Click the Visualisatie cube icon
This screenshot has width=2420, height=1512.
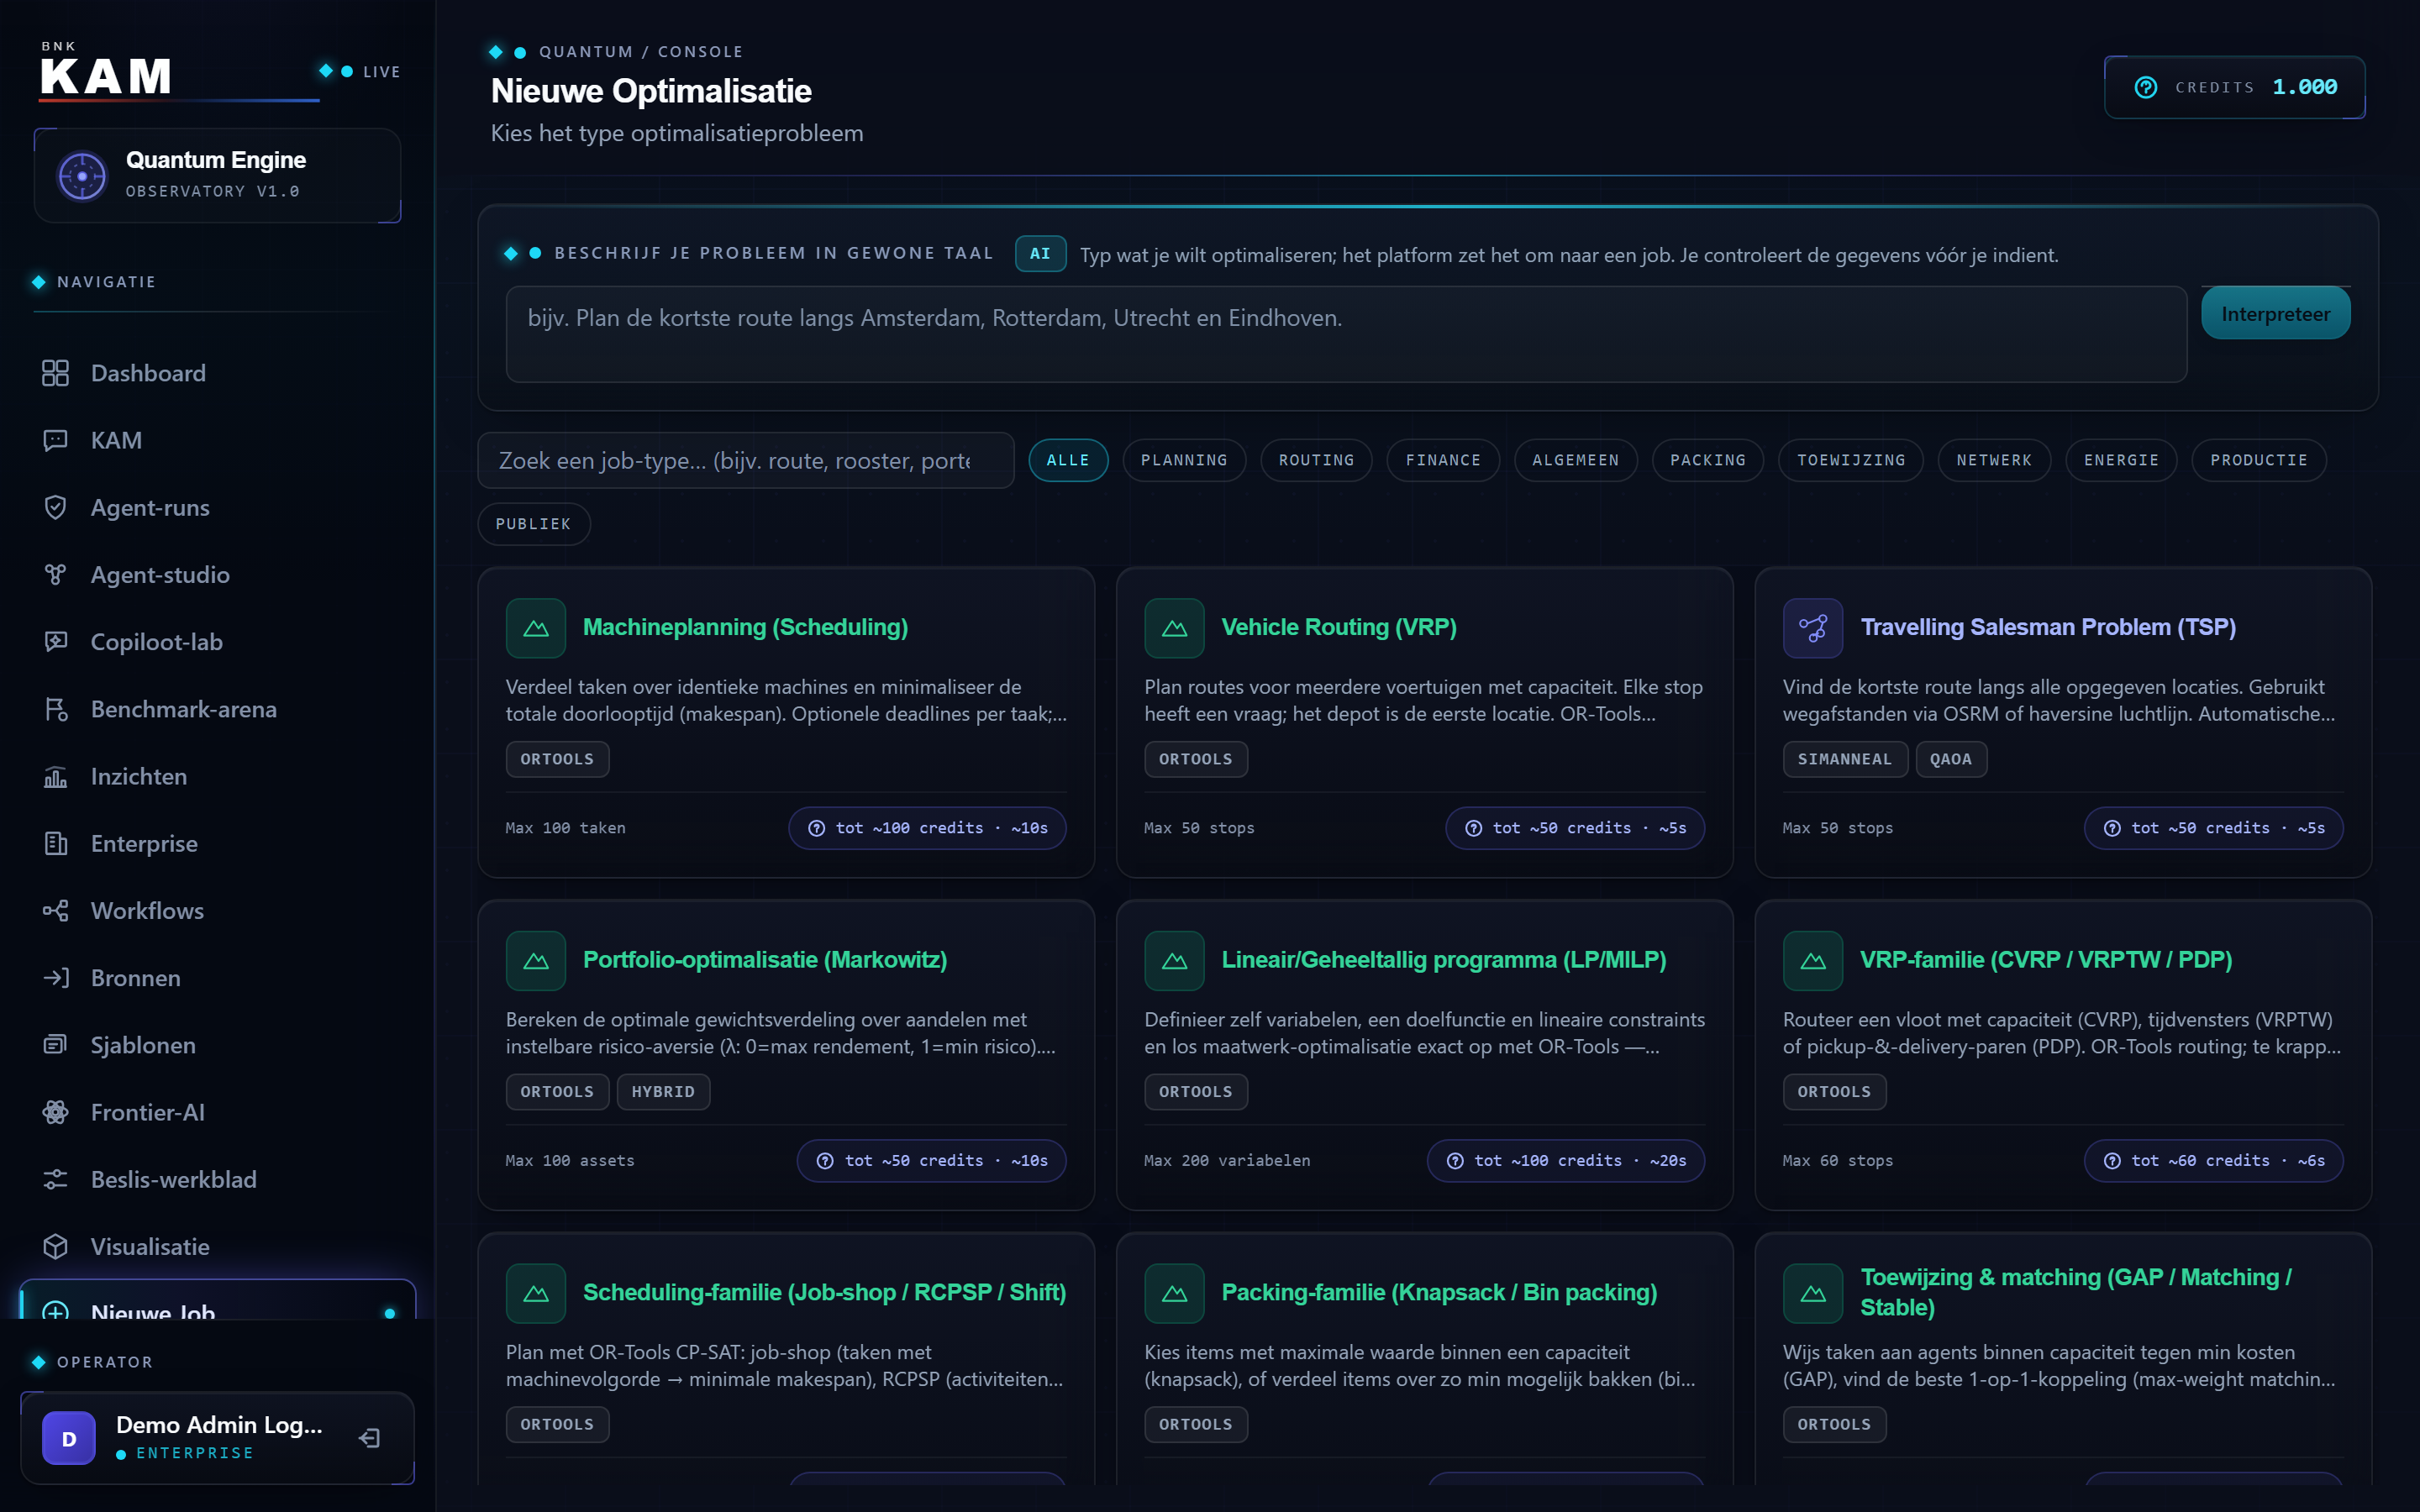click(55, 1246)
